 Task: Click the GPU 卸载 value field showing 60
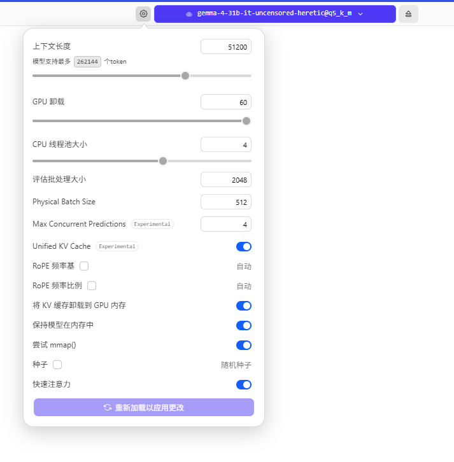coord(226,102)
